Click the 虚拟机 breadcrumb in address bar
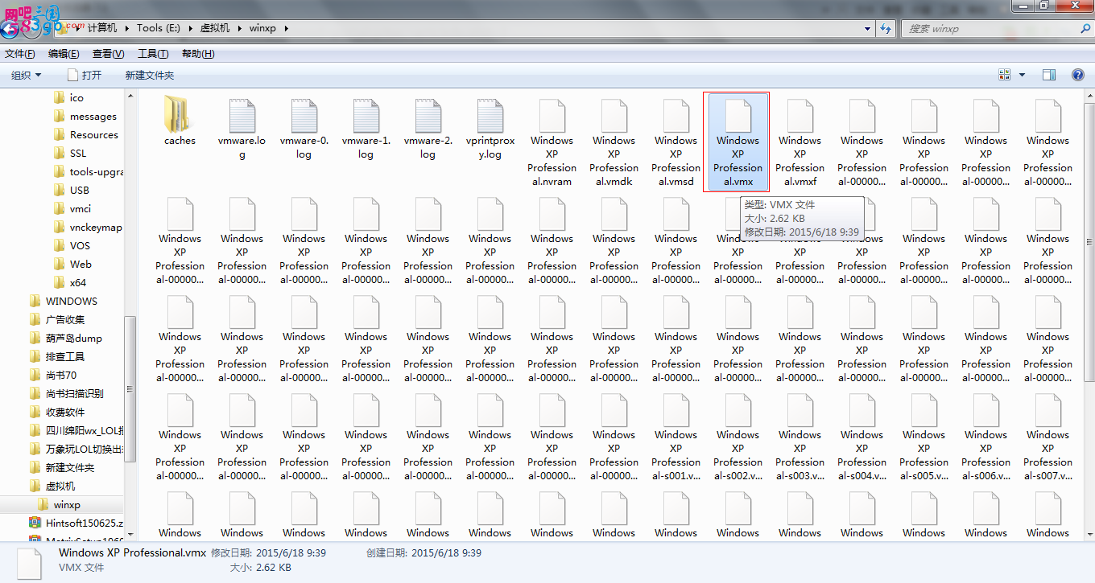 pyautogui.click(x=215, y=28)
